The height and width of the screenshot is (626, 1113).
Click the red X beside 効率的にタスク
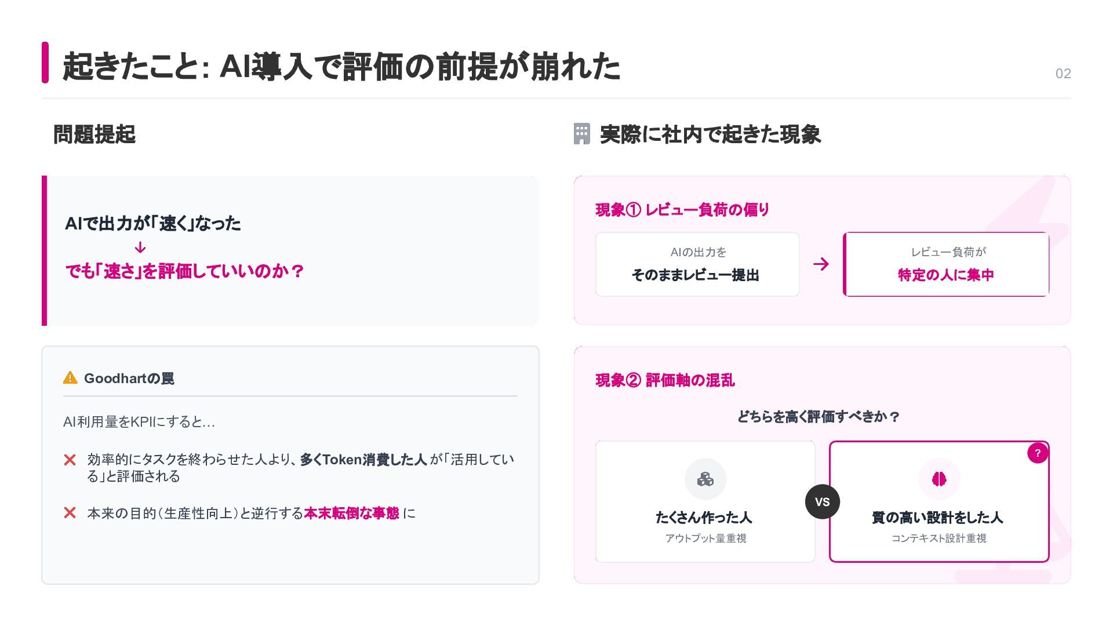[x=70, y=460]
